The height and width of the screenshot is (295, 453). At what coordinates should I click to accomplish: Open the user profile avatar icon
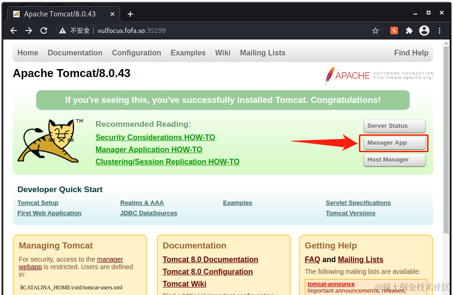coord(424,31)
